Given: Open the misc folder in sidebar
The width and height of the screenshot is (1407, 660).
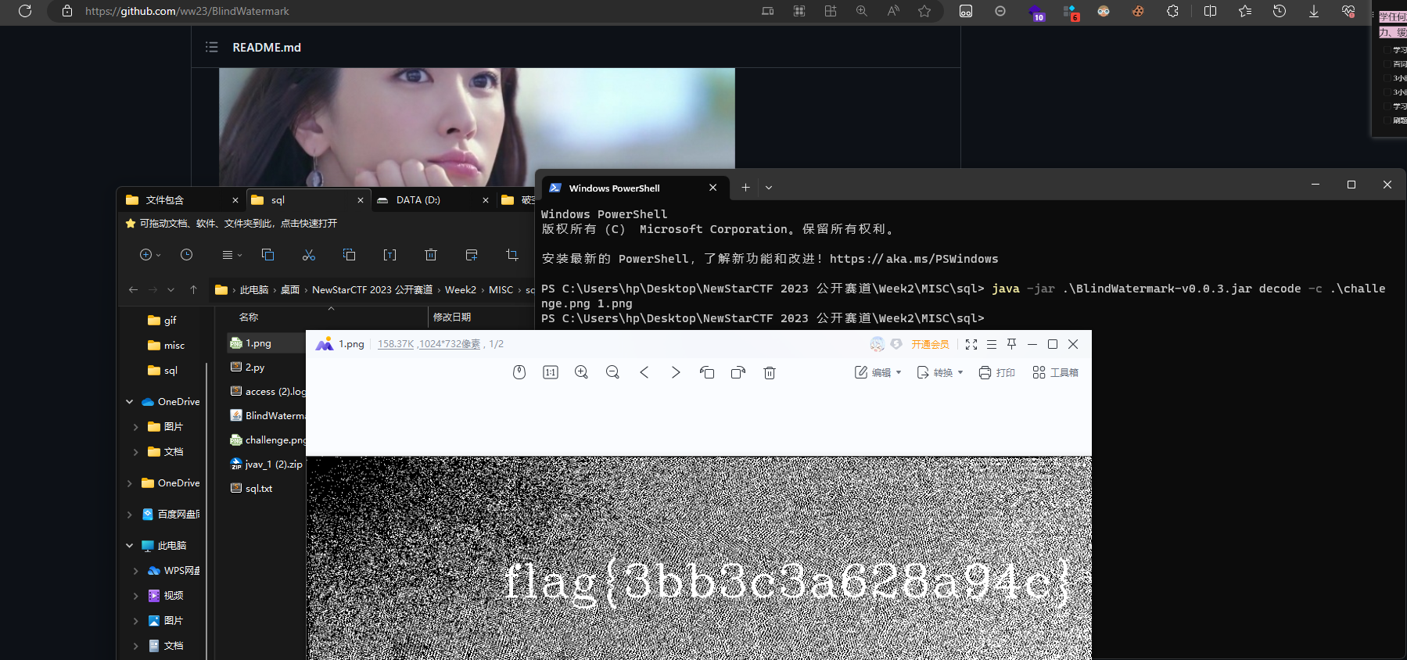Looking at the screenshot, I should [x=167, y=346].
